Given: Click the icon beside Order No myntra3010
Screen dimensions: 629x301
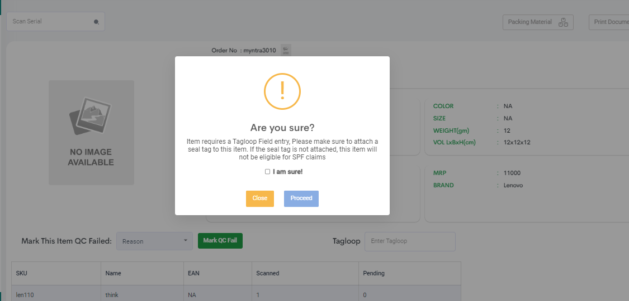Looking at the screenshot, I should 286,50.
